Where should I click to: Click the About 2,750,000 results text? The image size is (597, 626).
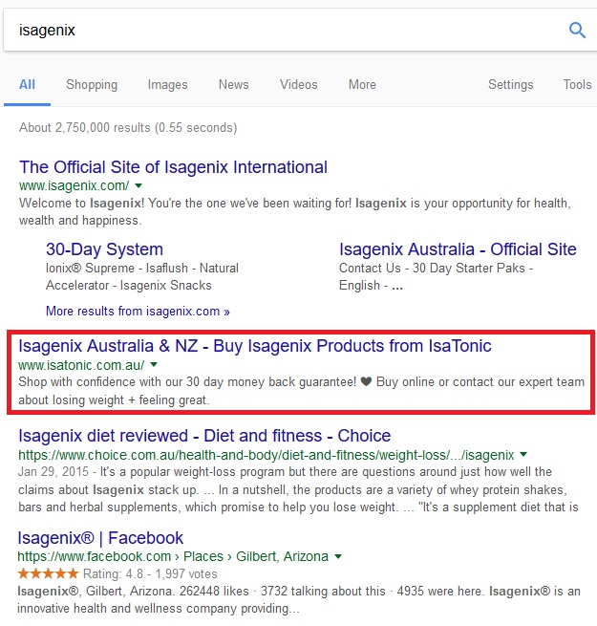(x=128, y=128)
